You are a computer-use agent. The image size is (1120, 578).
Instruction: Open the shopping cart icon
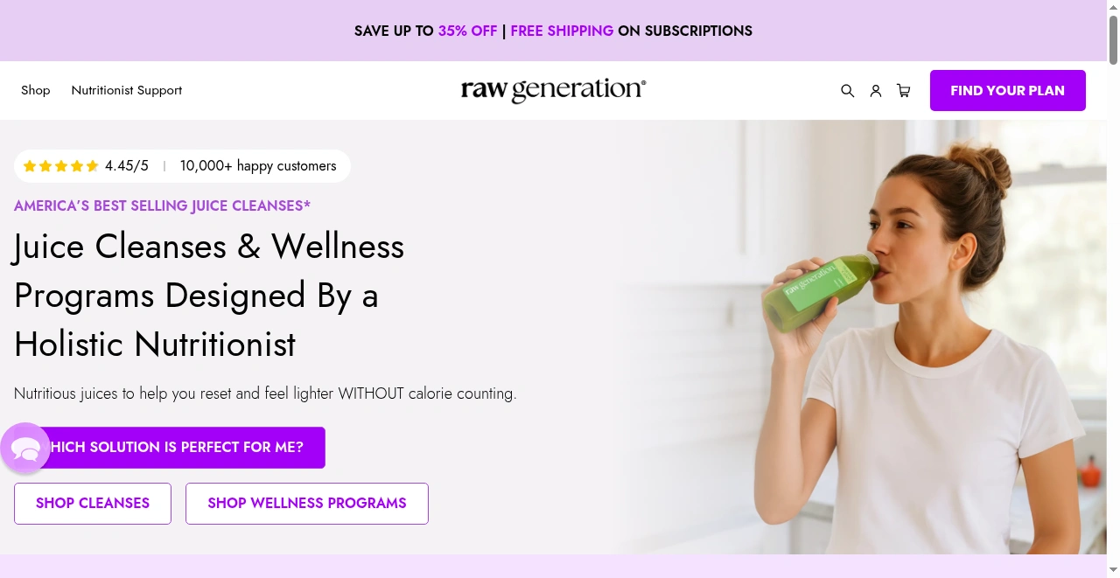click(904, 91)
